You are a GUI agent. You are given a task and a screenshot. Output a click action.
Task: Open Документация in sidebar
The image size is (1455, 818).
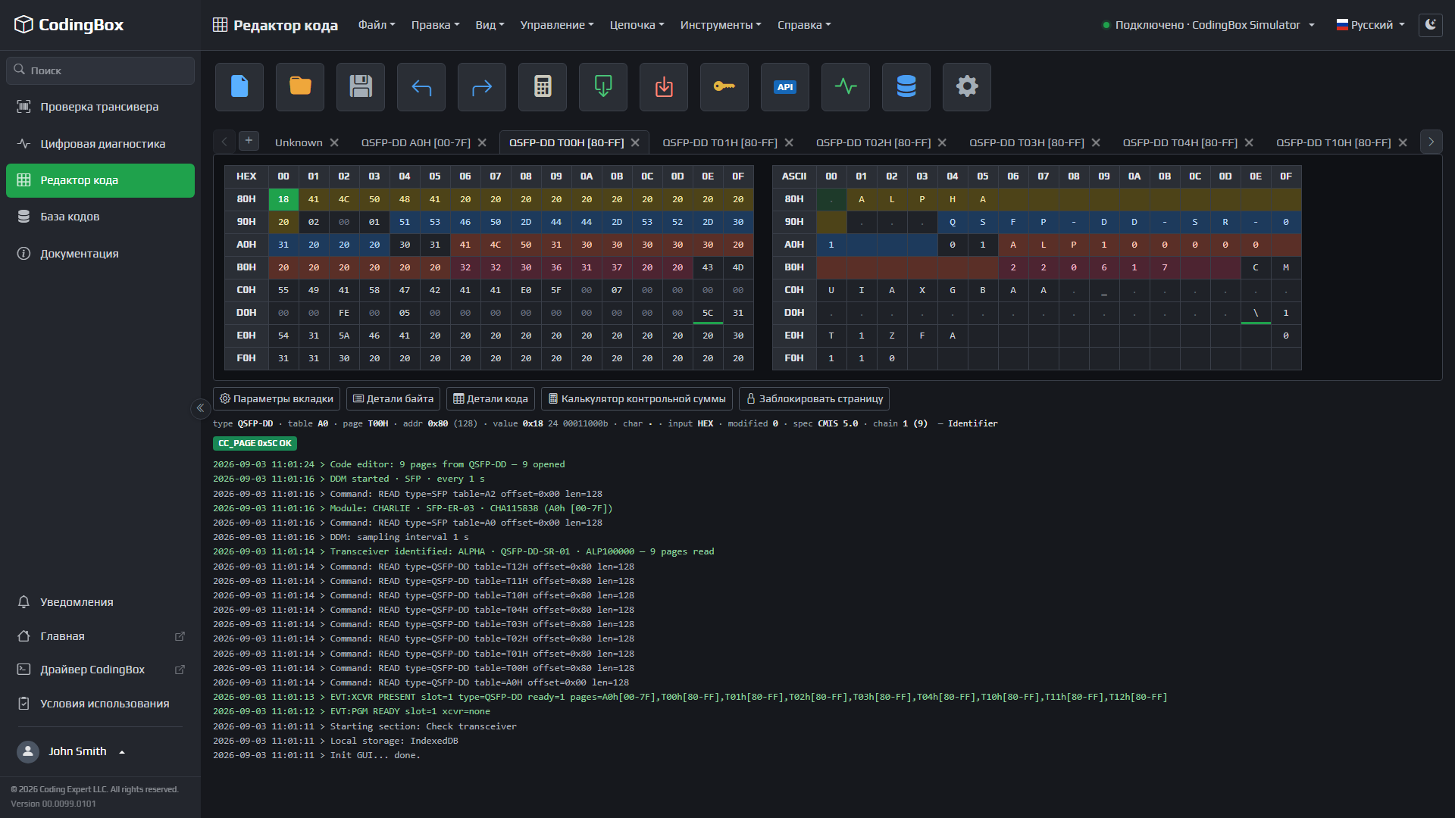[100, 254]
